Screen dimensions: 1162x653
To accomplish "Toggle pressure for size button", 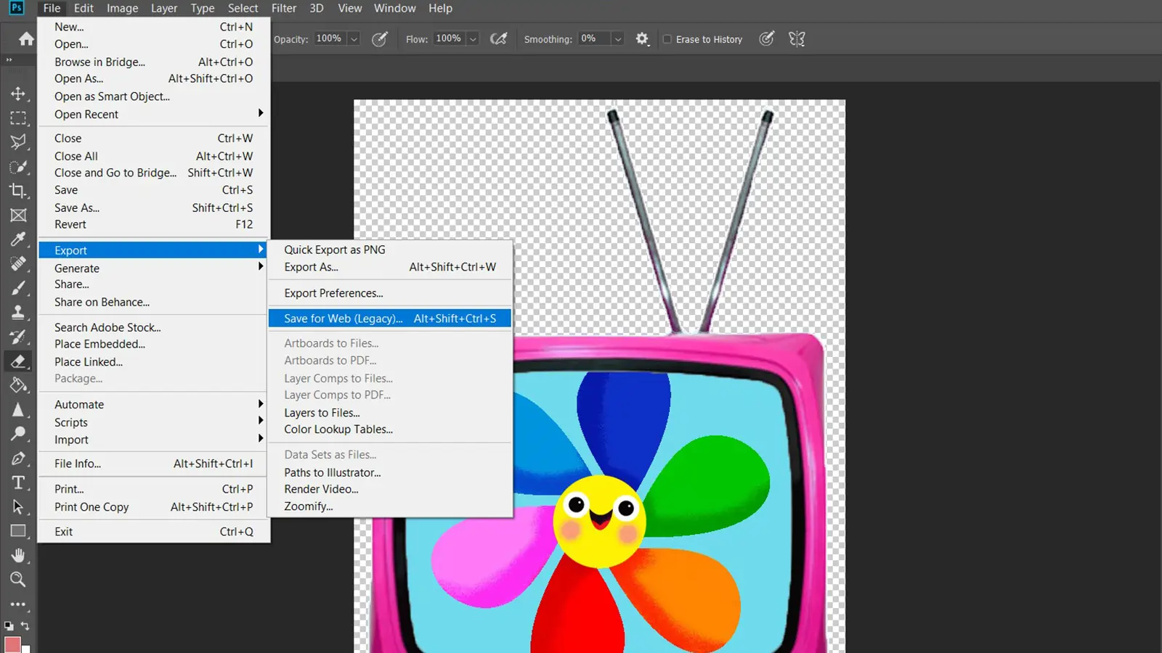I will coord(767,39).
